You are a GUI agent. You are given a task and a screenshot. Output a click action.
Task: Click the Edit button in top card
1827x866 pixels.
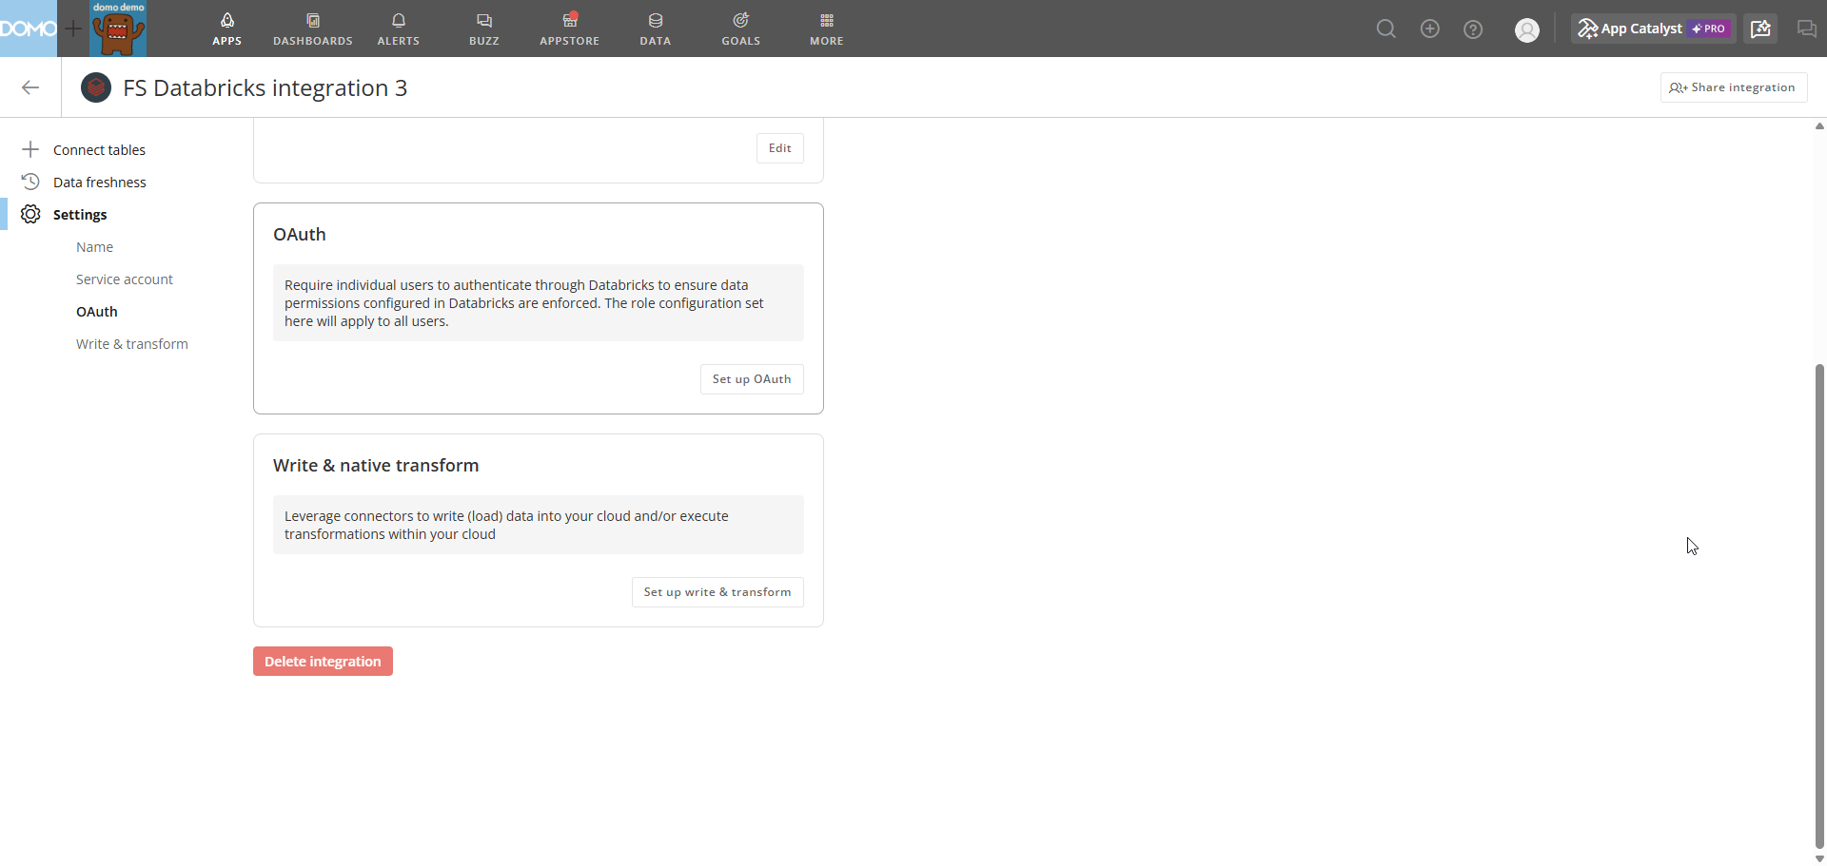780,148
